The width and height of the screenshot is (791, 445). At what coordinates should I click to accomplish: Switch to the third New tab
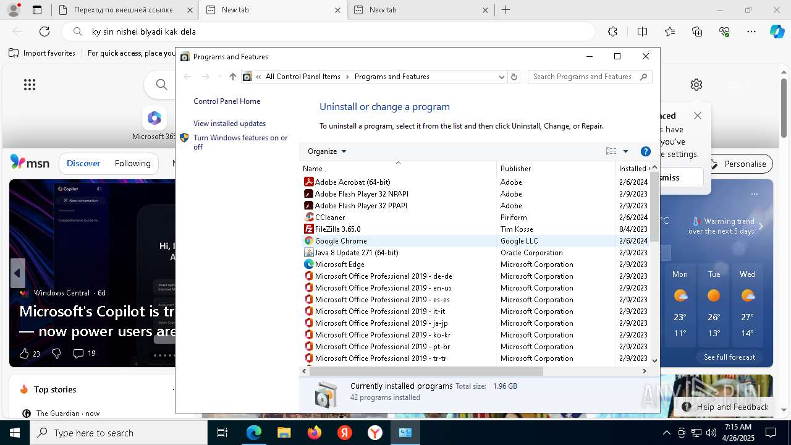tap(421, 10)
